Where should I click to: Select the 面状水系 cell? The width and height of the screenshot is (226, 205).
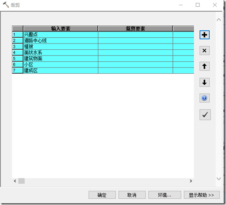click(61, 52)
